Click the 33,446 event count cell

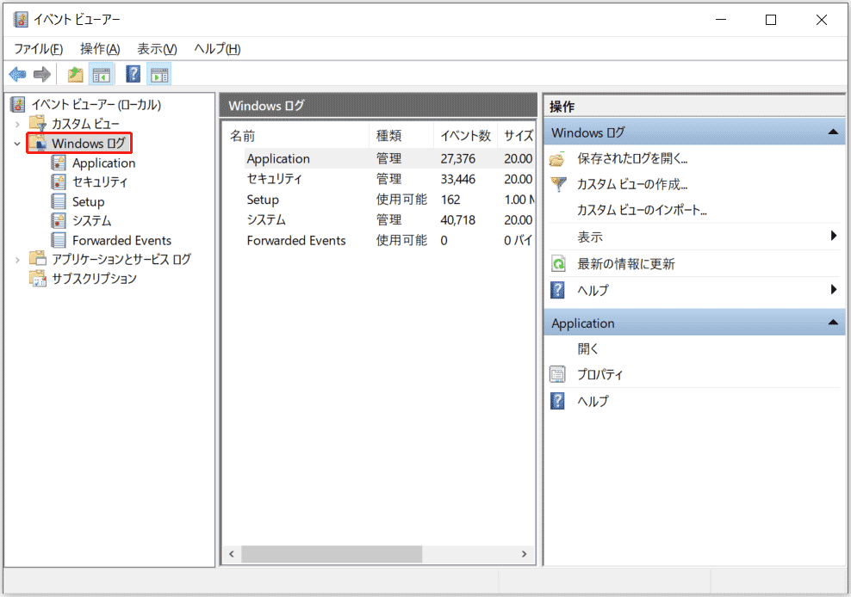[x=458, y=179]
